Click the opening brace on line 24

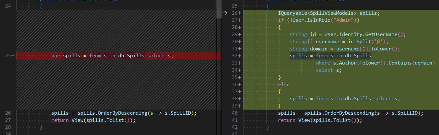click(x=41, y=6)
